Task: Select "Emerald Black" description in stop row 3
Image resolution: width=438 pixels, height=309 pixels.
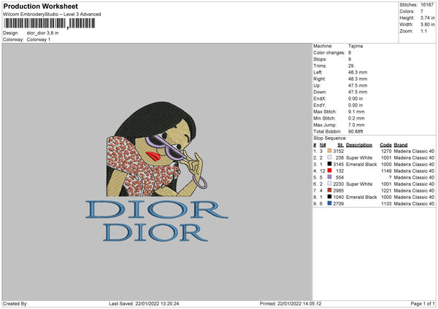Action: point(361,164)
